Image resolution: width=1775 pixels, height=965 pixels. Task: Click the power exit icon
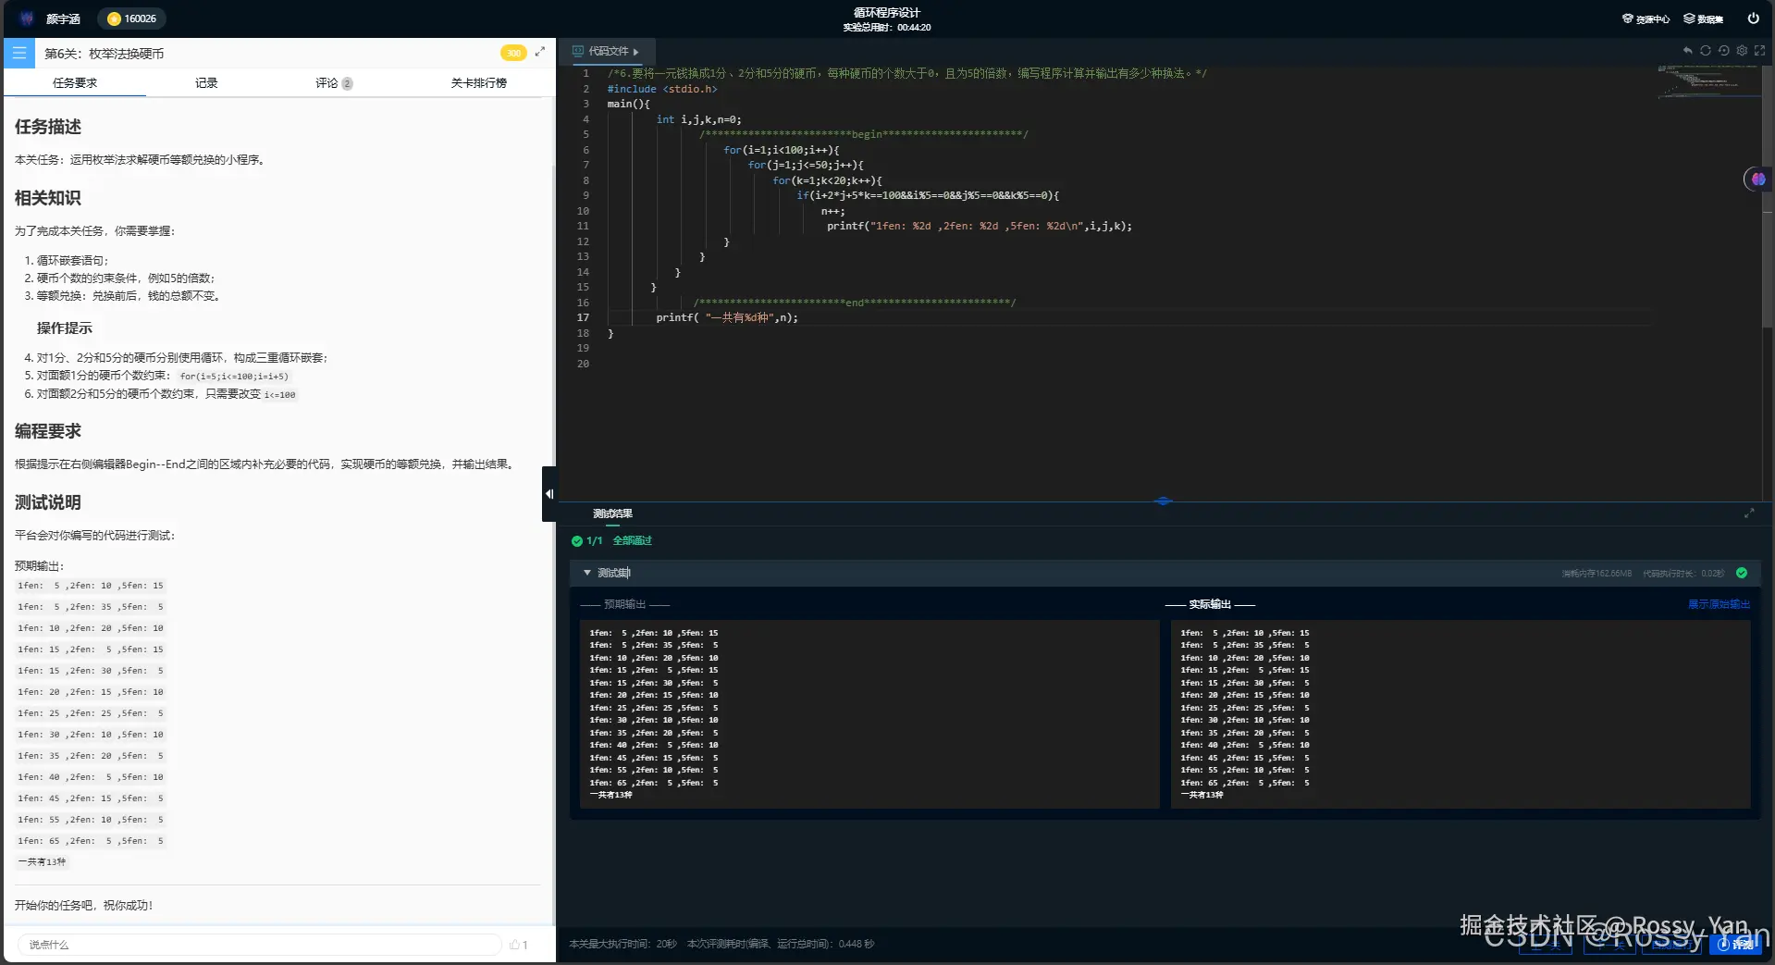pos(1753,19)
